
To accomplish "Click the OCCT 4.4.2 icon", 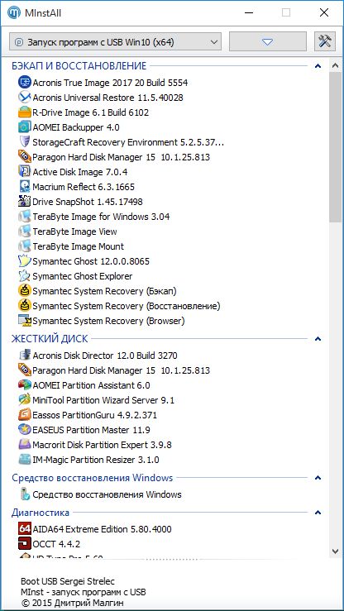I will 25,544.
